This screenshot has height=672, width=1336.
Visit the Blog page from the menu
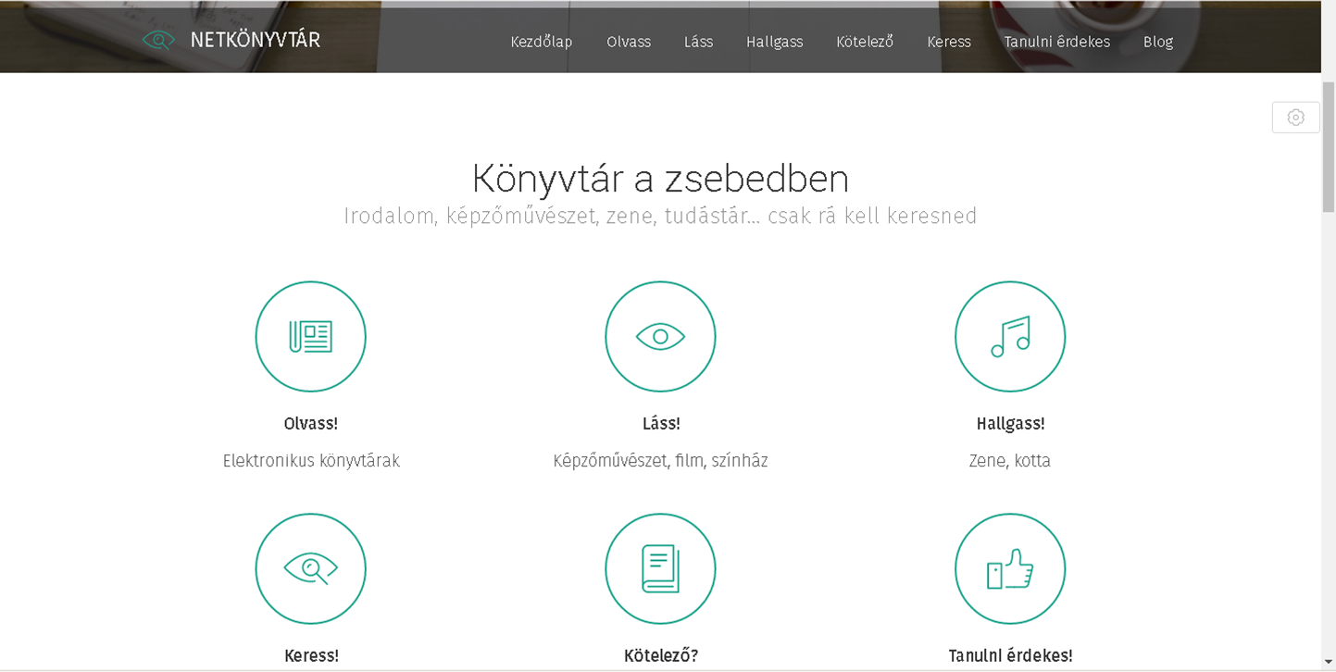(1157, 42)
